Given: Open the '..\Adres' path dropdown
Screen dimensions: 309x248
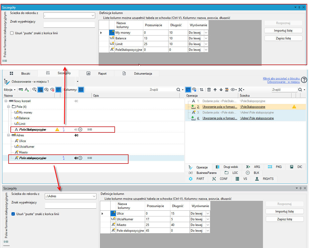Looking at the screenshot, I should coord(94,196).
